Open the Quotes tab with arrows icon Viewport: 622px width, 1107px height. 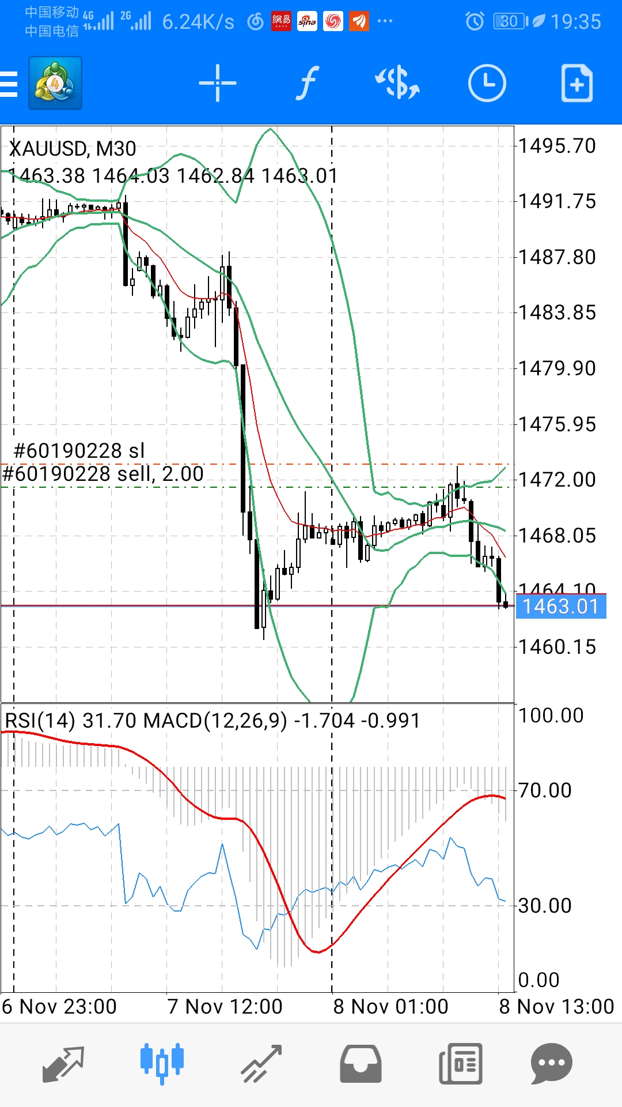click(x=63, y=1064)
